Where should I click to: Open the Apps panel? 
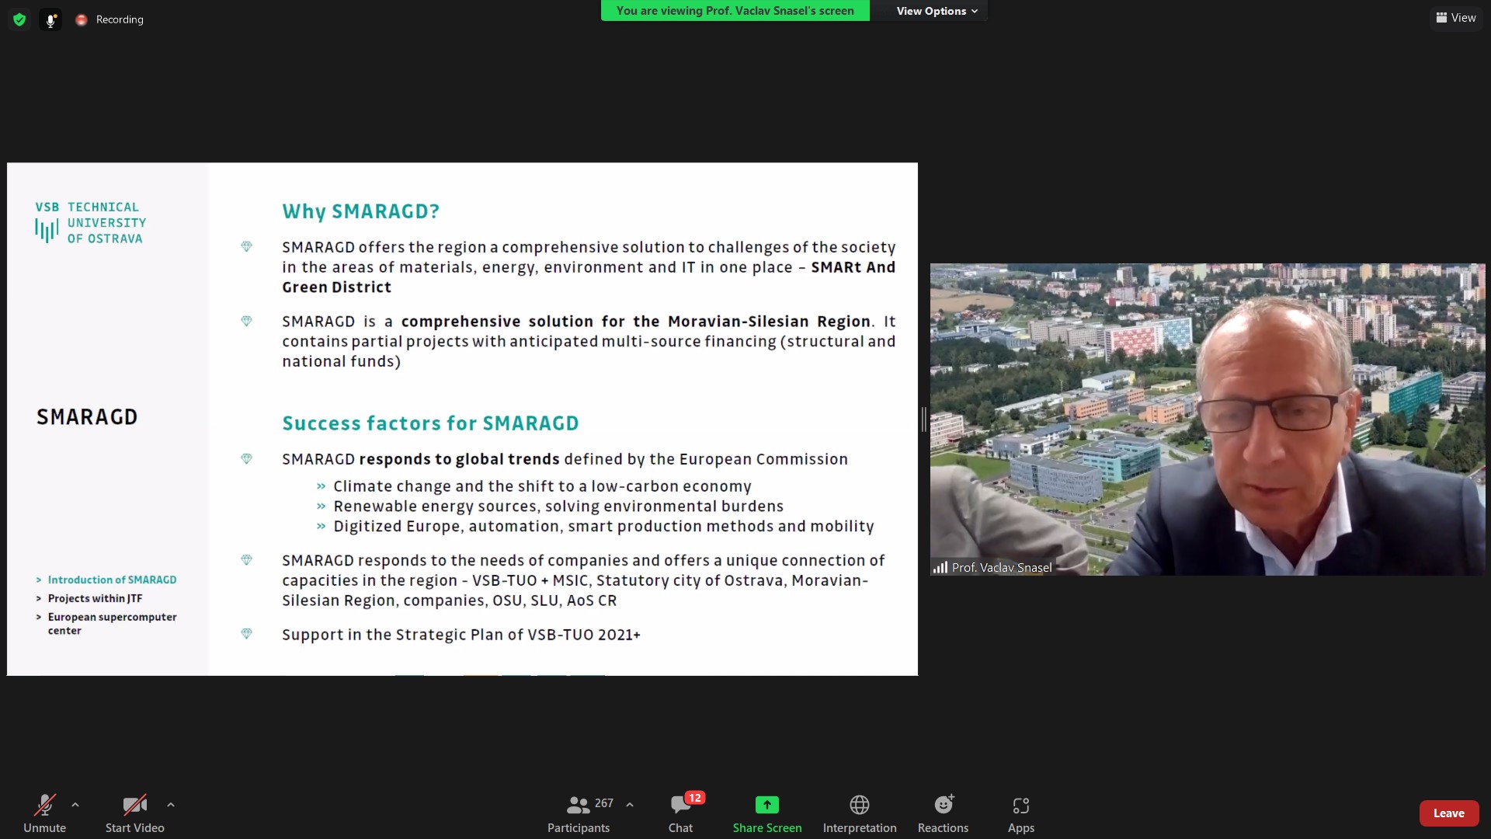click(x=1021, y=813)
